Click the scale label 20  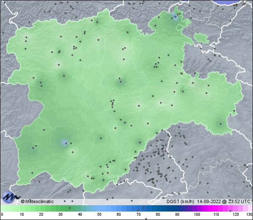tap(41, 215)
